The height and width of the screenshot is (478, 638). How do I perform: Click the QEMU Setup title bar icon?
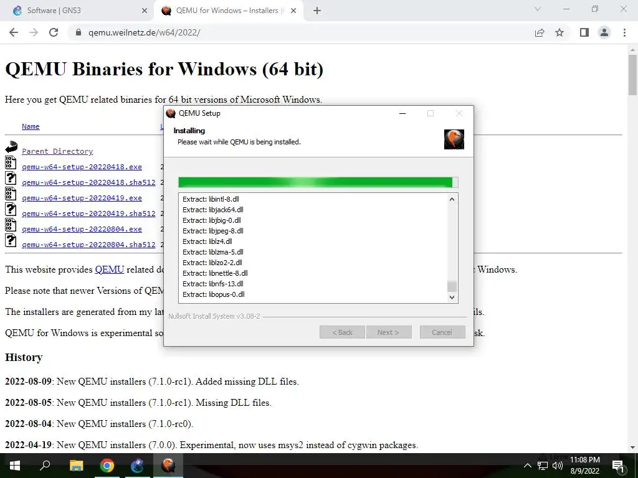171,113
